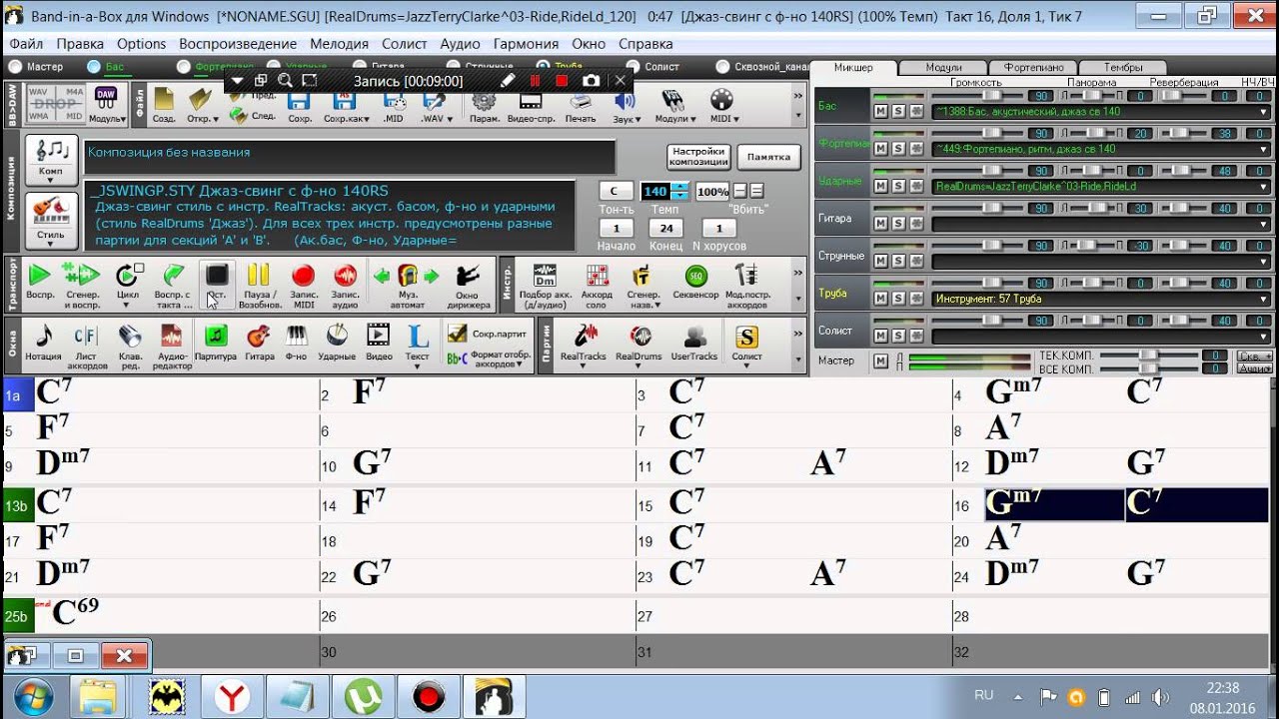
Task: Toggle the Сокр.партит checkbox
Action: point(458,335)
